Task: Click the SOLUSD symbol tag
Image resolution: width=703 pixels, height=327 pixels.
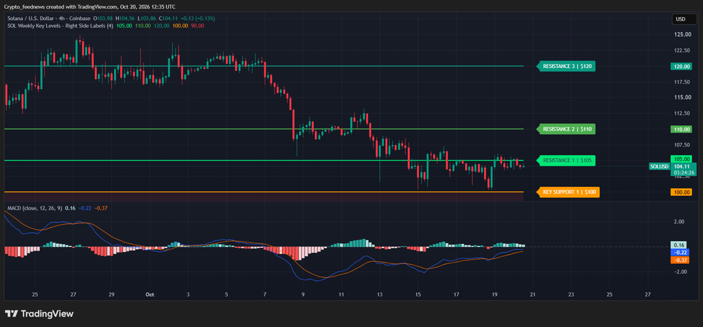Action: [659, 166]
